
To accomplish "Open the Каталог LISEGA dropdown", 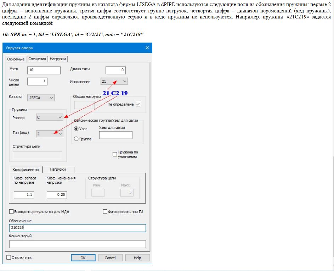I will (x=41, y=98).
